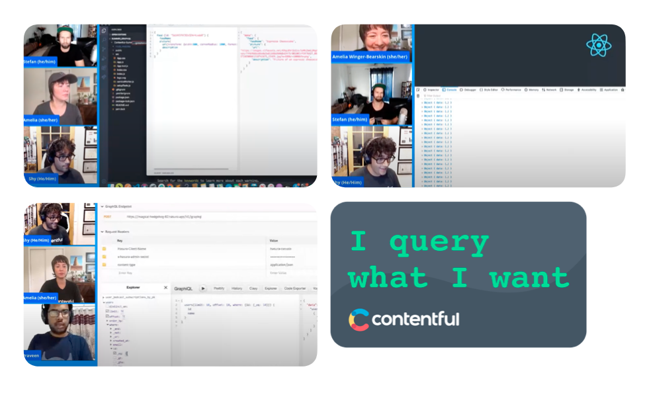Open the Performance devtools tab
Viewport: 647px width, 393px height.
coord(511,89)
